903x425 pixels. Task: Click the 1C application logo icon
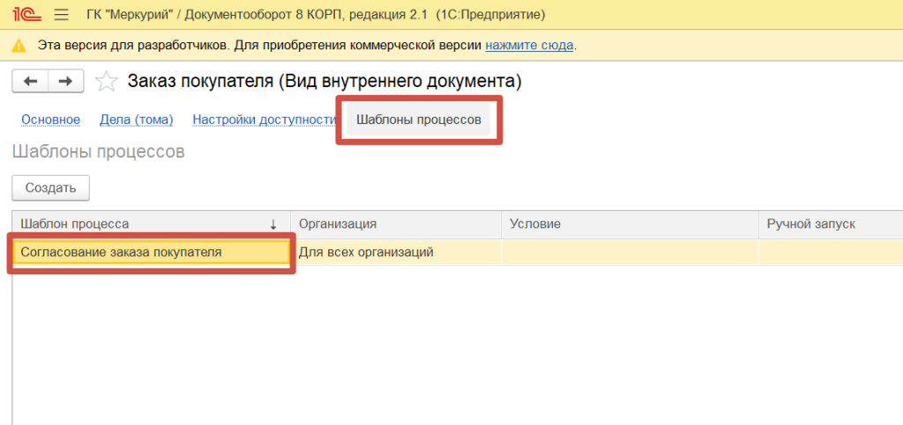(24, 15)
